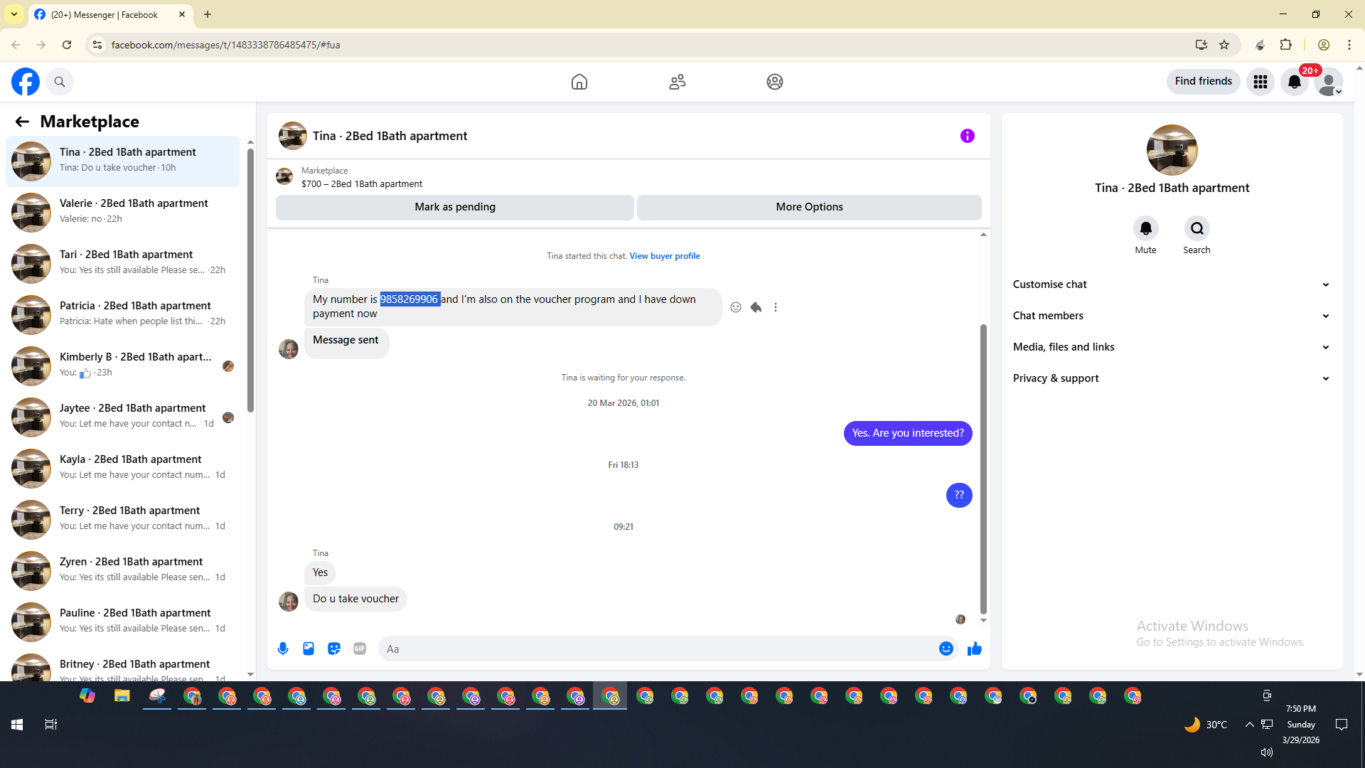The height and width of the screenshot is (768, 1365).
Task: Open the Zyren 2Bed 1Bath apartment conversation
Action: (x=123, y=570)
